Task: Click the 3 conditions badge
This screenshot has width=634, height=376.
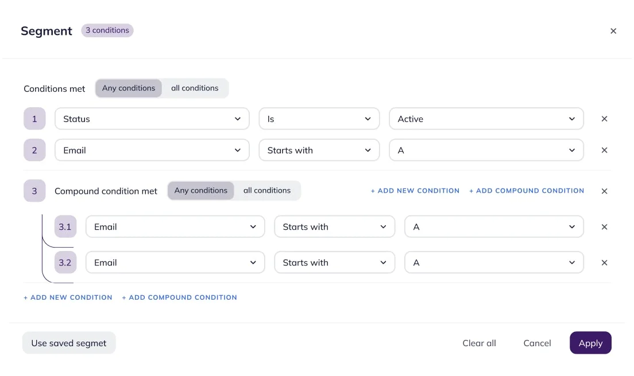Action: click(x=107, y=30)
